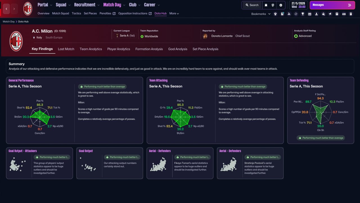Click the trophy icon next to Serie A (1st)
360x203 pixels.
coord(117,36)
